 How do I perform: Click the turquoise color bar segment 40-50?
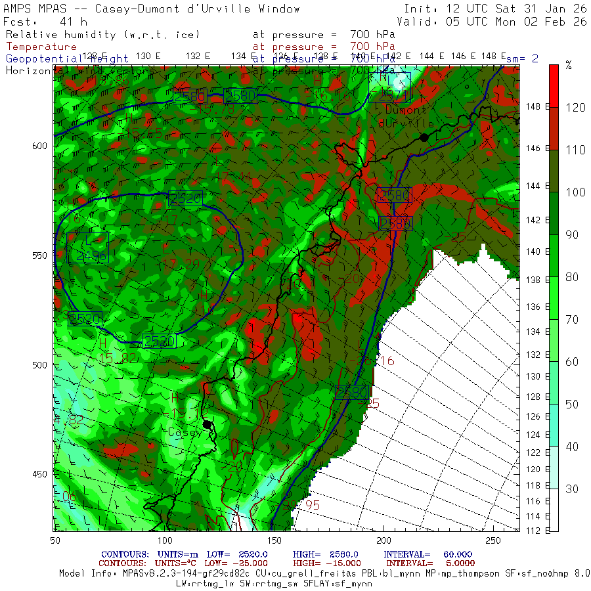tap(554, 425)
